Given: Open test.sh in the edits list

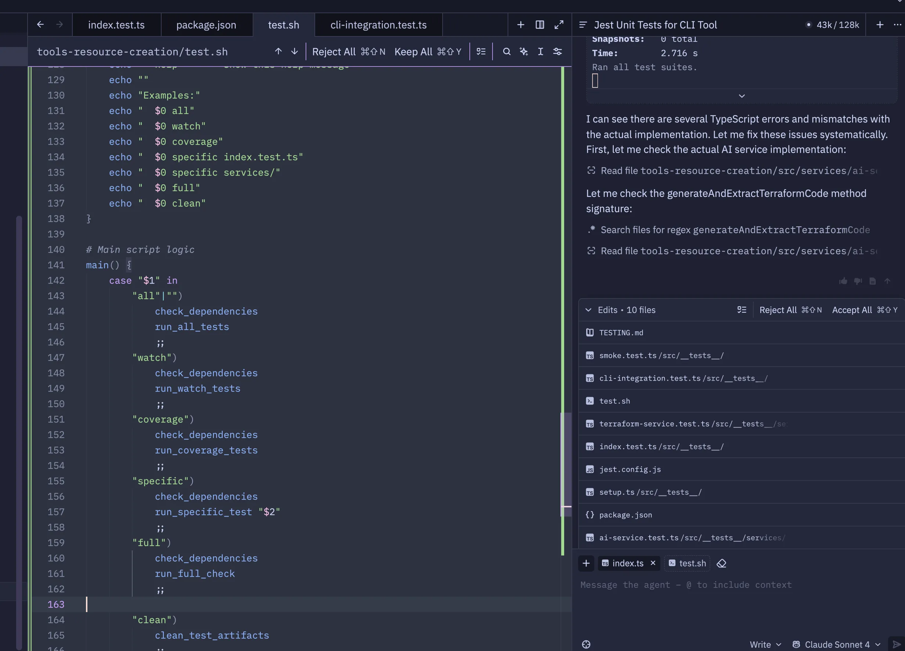Looking at the screenshot, I should click(742, 401).
